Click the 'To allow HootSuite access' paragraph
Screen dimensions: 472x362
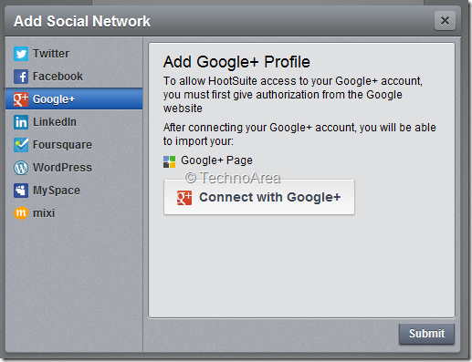[x=293, y=95]
